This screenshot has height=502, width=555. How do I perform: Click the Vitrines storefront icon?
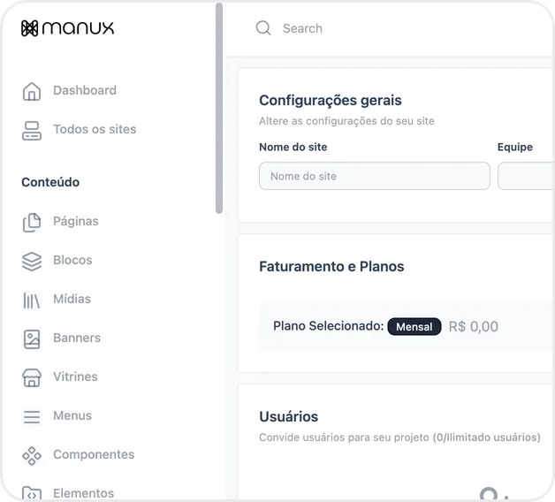[32, 377]
